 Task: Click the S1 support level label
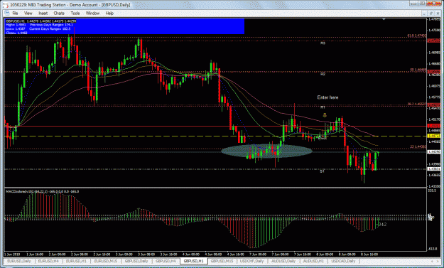[323, 171]
